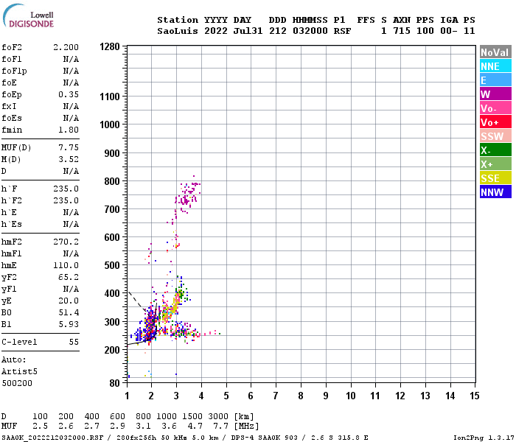Select the SSE yellow legend swatch
Viewport: 516px width, 442px height.
point(495,178)
